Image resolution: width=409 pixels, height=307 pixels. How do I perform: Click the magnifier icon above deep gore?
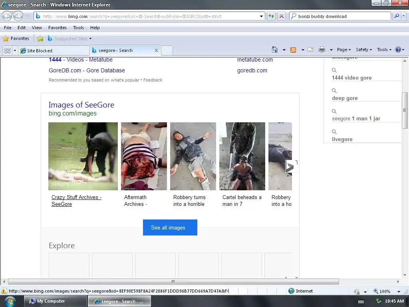334,91
